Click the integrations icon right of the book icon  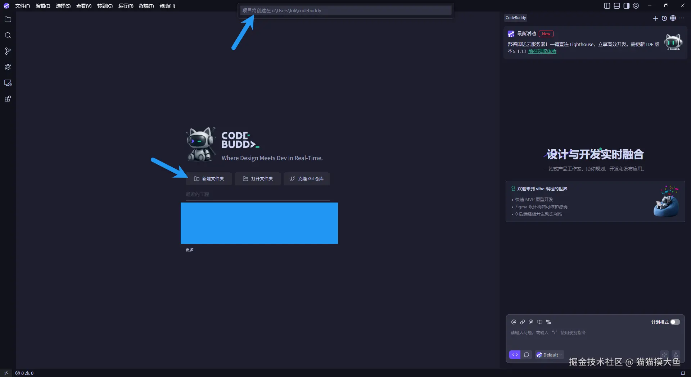[x=548, y=322]
